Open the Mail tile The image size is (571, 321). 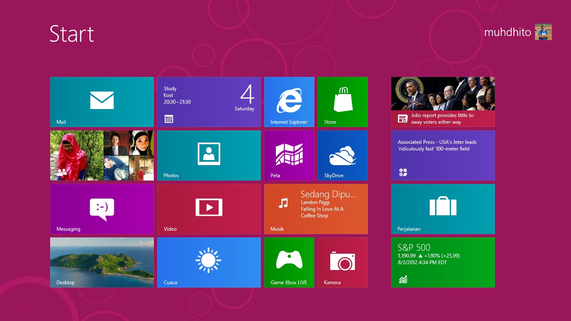(102, 102)
